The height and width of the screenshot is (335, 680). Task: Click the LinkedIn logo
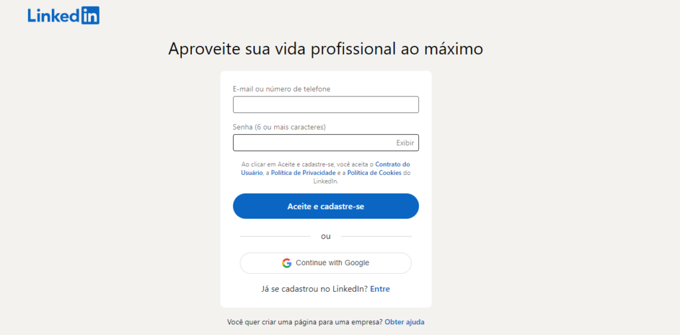64,16
